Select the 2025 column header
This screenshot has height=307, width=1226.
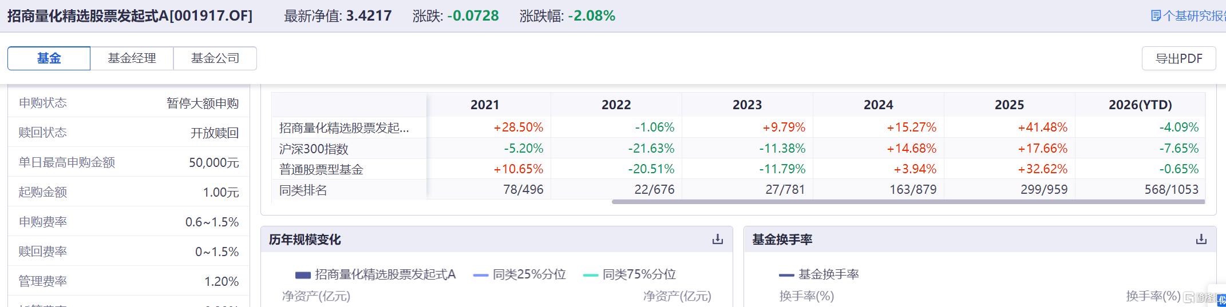point(1009,105)
